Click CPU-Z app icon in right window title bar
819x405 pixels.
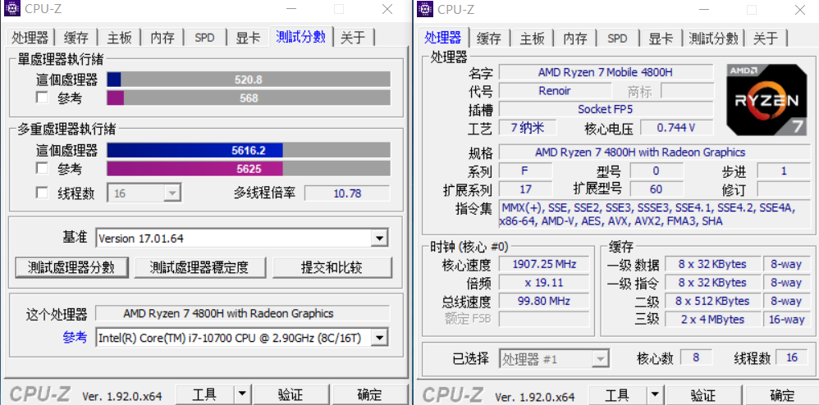pos(425,9)
